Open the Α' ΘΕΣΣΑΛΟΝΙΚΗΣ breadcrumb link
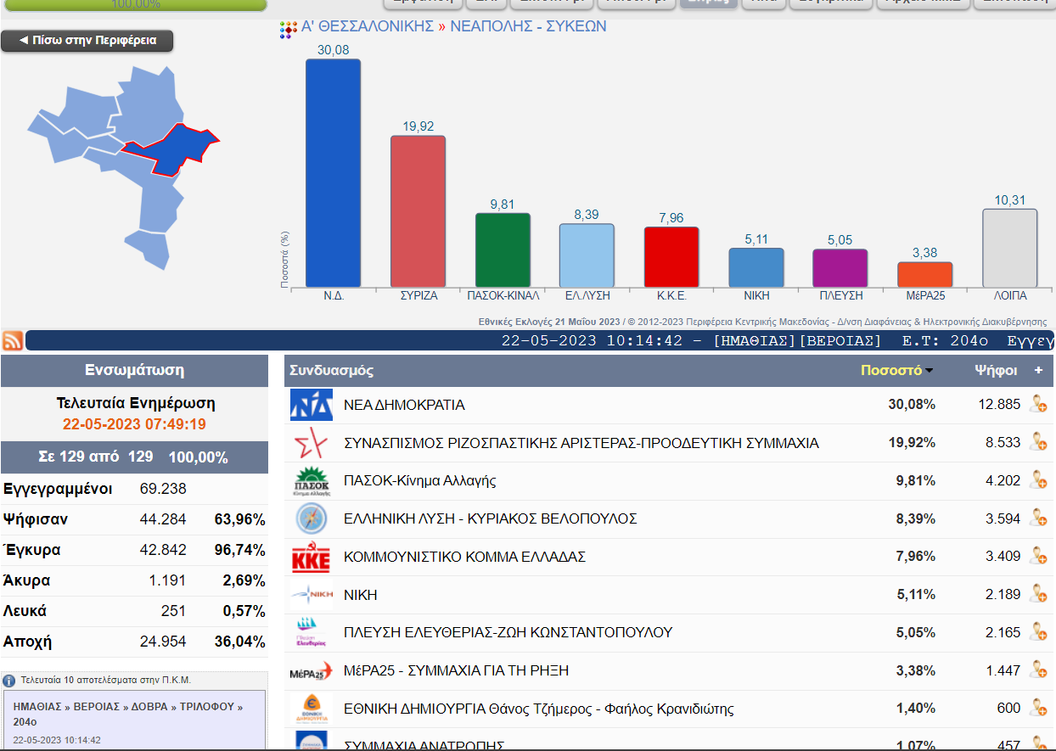The height and width of the screenshot is (751, 1056). tap(367, 26)
